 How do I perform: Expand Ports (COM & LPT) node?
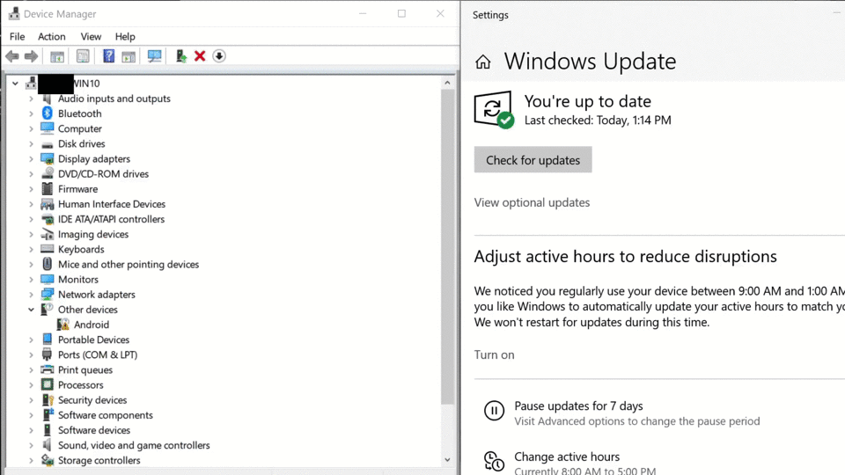(x=31, y=355)
